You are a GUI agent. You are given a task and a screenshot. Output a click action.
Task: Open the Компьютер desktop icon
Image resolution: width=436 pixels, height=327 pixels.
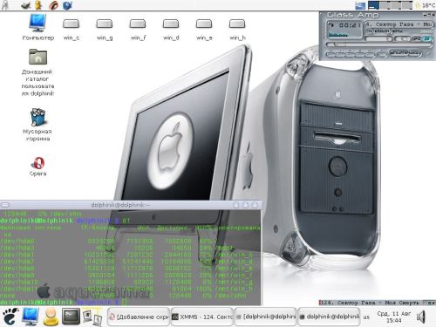37,27
